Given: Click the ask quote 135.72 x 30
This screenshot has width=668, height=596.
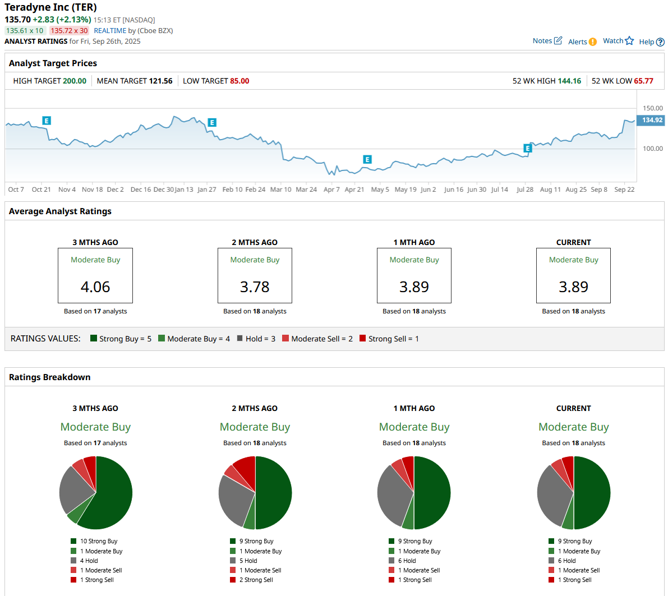Looking at the screenshot, I should pyautogui.click(x=69, y=31).
